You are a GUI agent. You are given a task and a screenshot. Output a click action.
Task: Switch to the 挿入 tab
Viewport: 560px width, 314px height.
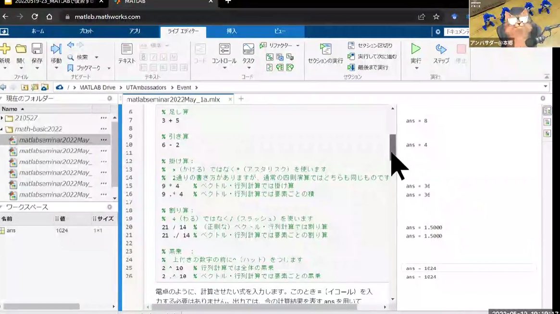pos(232,31)
